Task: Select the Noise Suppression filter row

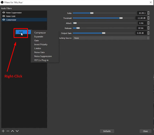Action: click(24, 13)
